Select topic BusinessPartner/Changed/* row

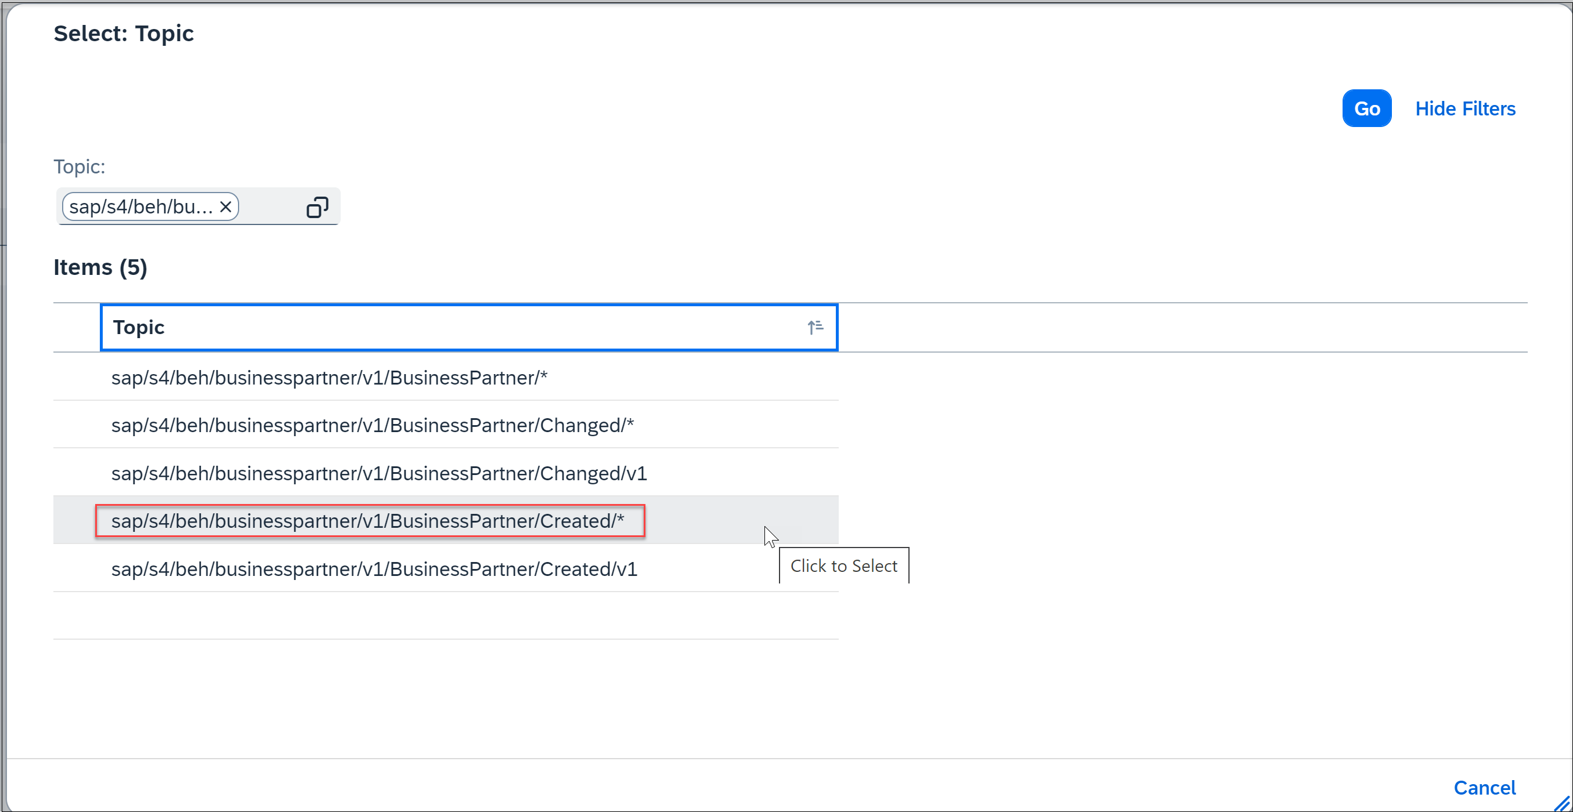(x=446, y=425)
